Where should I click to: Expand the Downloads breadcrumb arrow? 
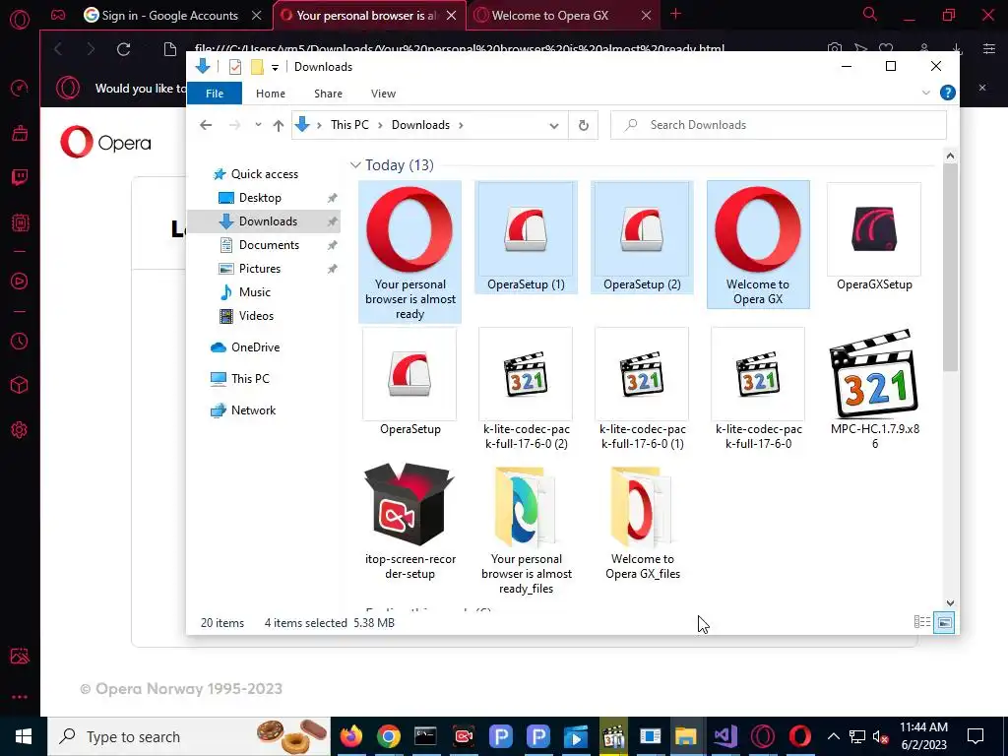click(x=461, y=125)
